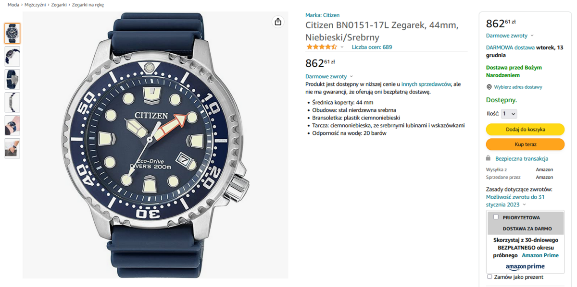Open the innych sprzedawców link
577x287 pixels.
point(426,84)
